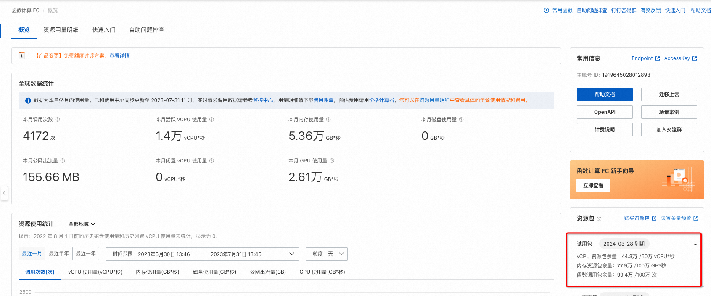Click external link icon next to AccessKey
The width and height of the screenshot is (711, 296).
695,59
